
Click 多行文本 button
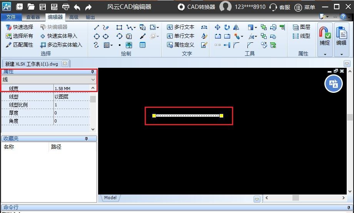click(180, 27)
